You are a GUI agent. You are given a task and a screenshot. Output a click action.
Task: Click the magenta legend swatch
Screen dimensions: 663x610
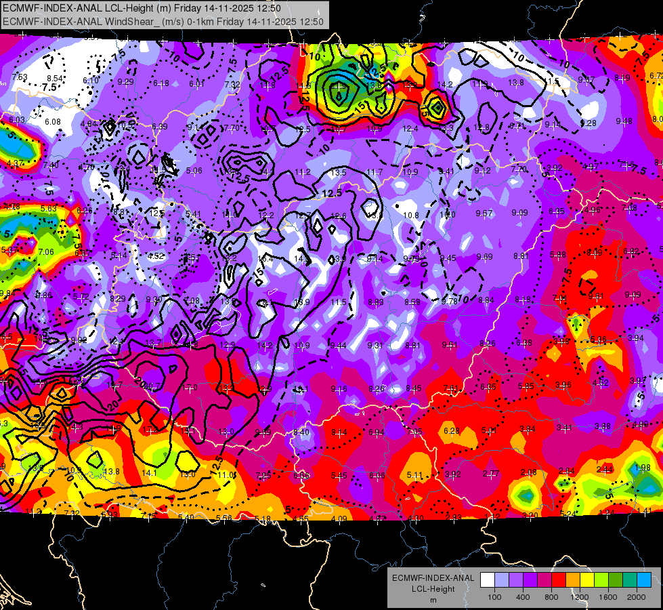(x=544, y=580)
